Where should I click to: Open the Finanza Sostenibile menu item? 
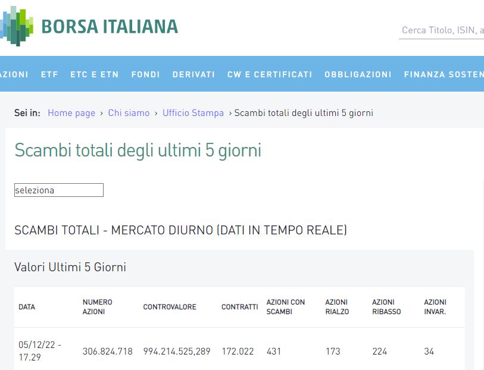(x=444, y=74)
